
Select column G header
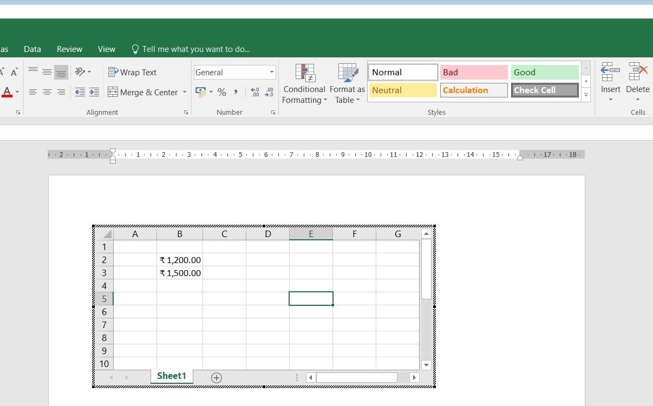398,234
